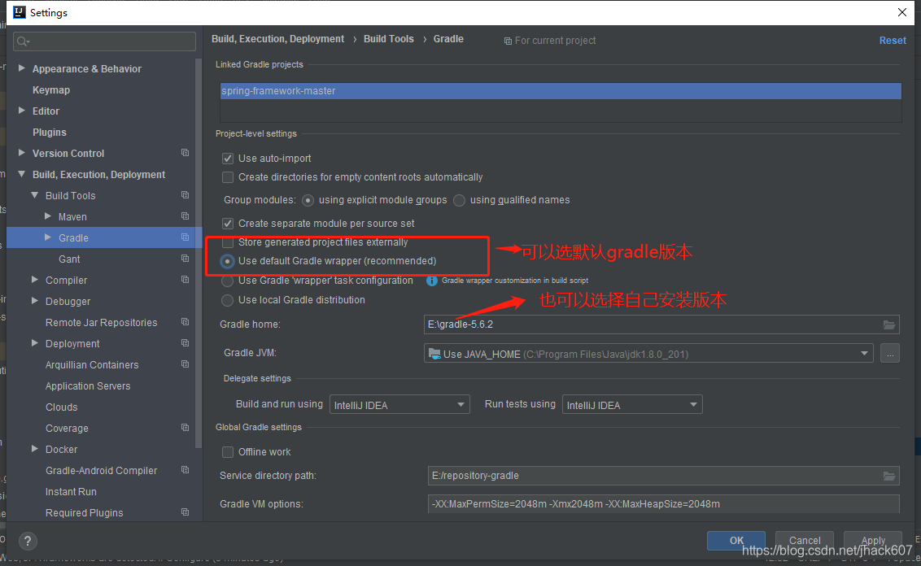
Task: Expand the Editor section
Action: pyautogui.click(x=22, y=111)
